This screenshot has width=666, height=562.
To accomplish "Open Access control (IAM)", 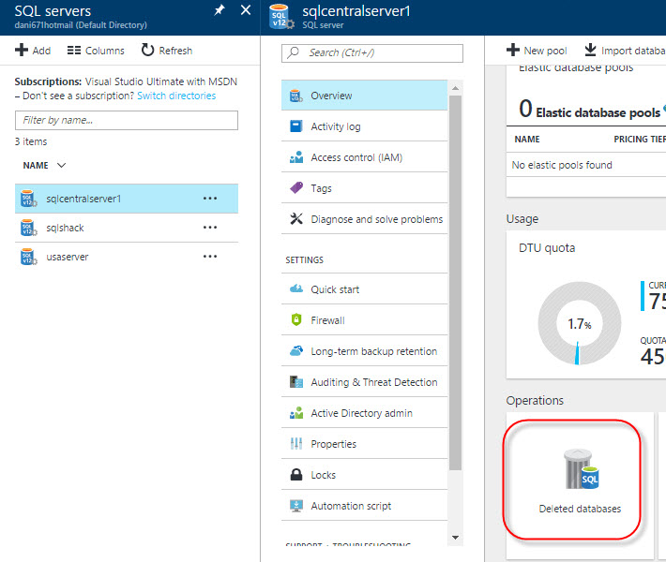I will click(365, 157).
